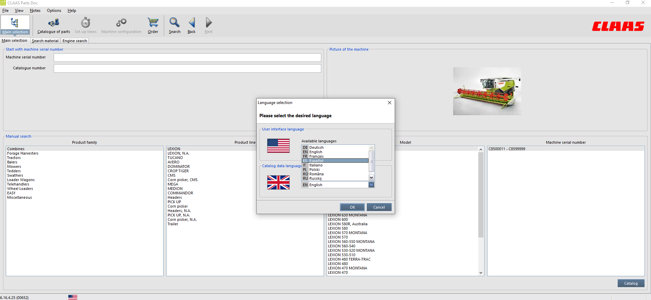Click the US flag in language dialog

[278, 146]
